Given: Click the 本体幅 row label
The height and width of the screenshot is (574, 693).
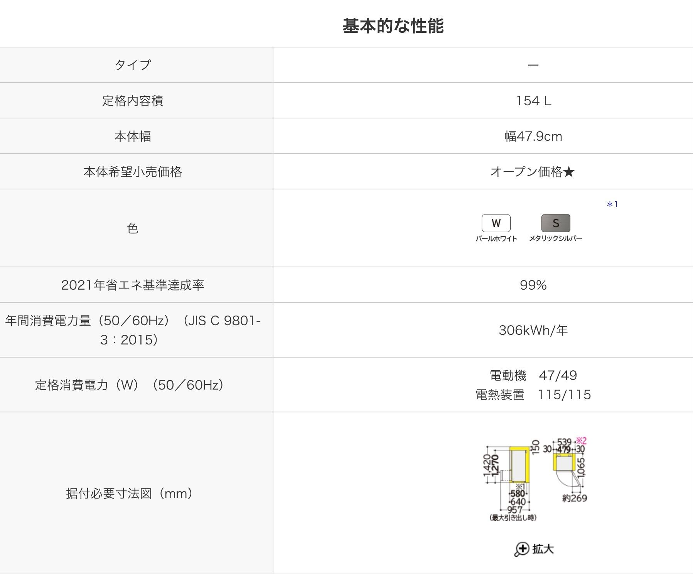Looking at the screenshot, I should 133,136.
